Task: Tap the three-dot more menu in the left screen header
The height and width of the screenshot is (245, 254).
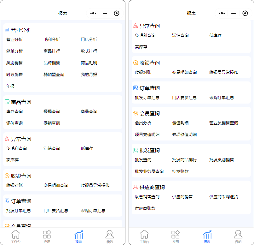Action: click(93, 13)
